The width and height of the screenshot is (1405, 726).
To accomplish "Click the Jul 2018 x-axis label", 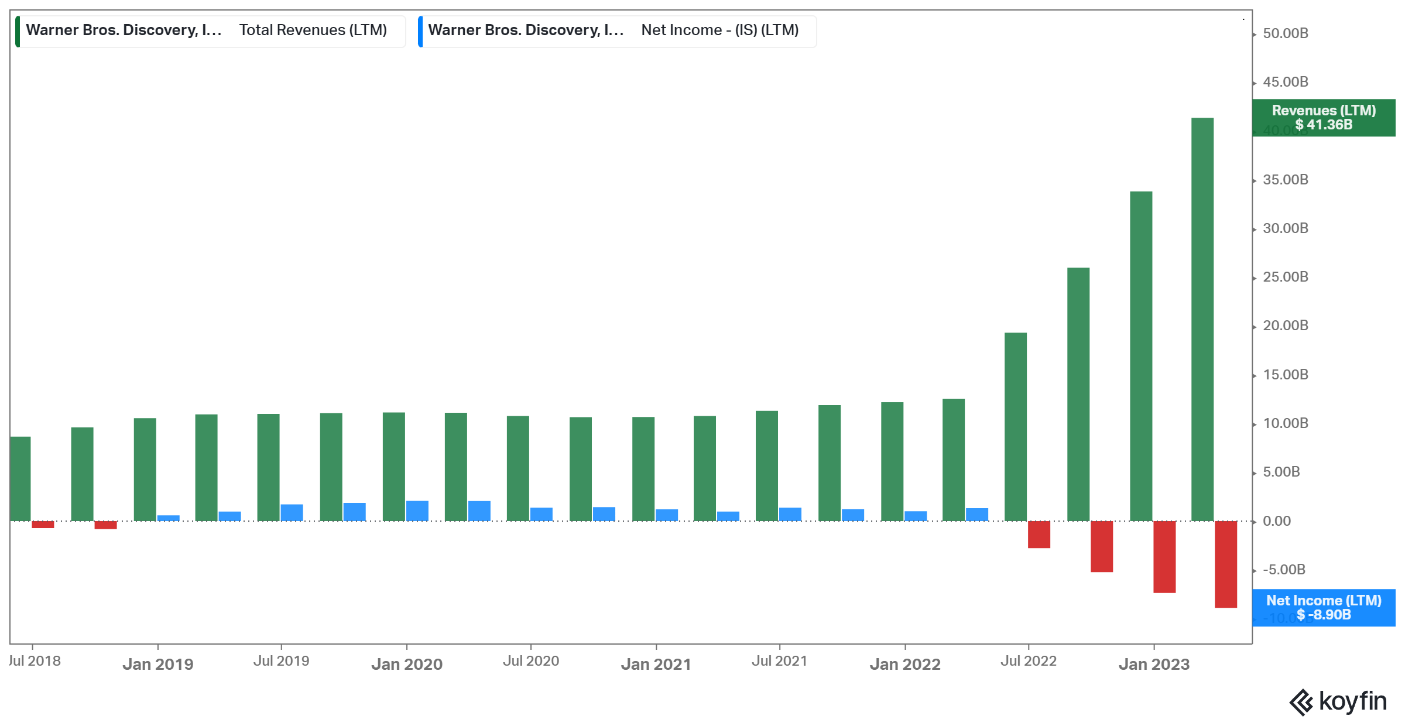I will click(x=35, y=661).
